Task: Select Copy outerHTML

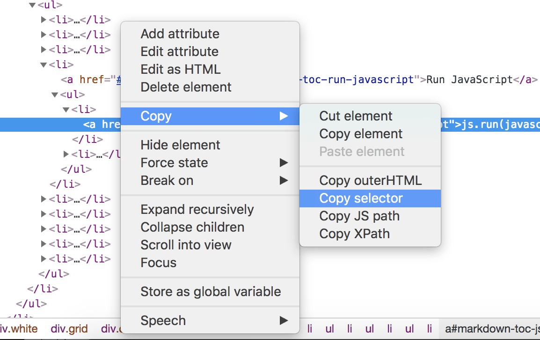Action: [370, 181]
